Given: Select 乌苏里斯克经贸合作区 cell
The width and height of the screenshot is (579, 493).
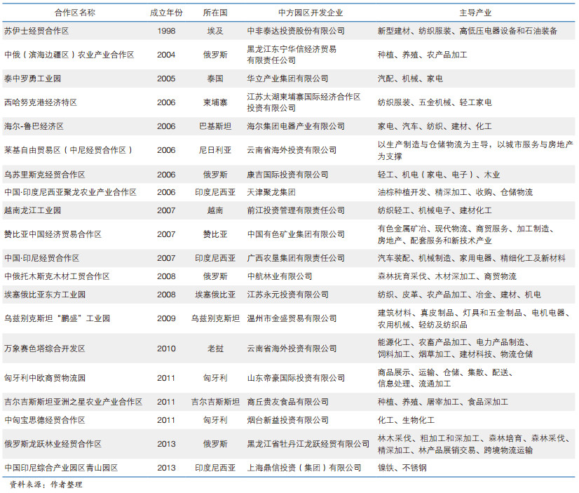Looking at the screenshot, I should click(45, 175).
